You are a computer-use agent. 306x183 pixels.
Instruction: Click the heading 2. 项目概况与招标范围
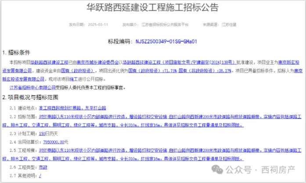(29, 97)
